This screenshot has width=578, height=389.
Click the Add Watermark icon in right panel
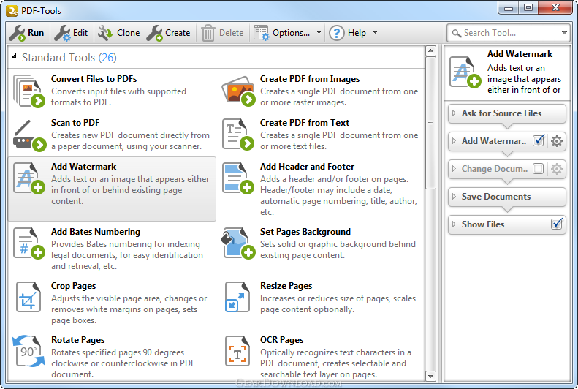(x=465, y=72)
